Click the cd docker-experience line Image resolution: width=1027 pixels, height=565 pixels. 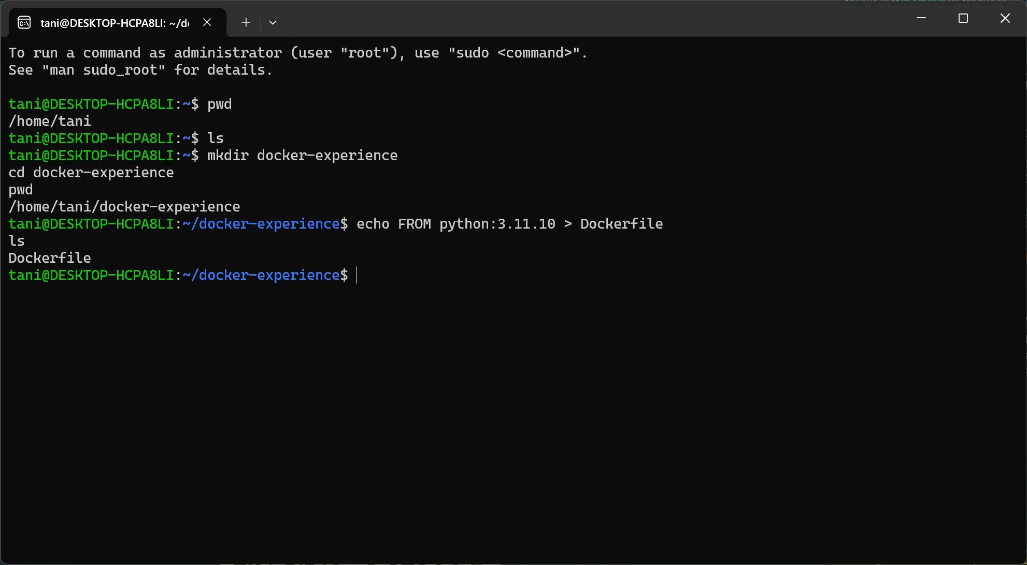pos(91,172)
